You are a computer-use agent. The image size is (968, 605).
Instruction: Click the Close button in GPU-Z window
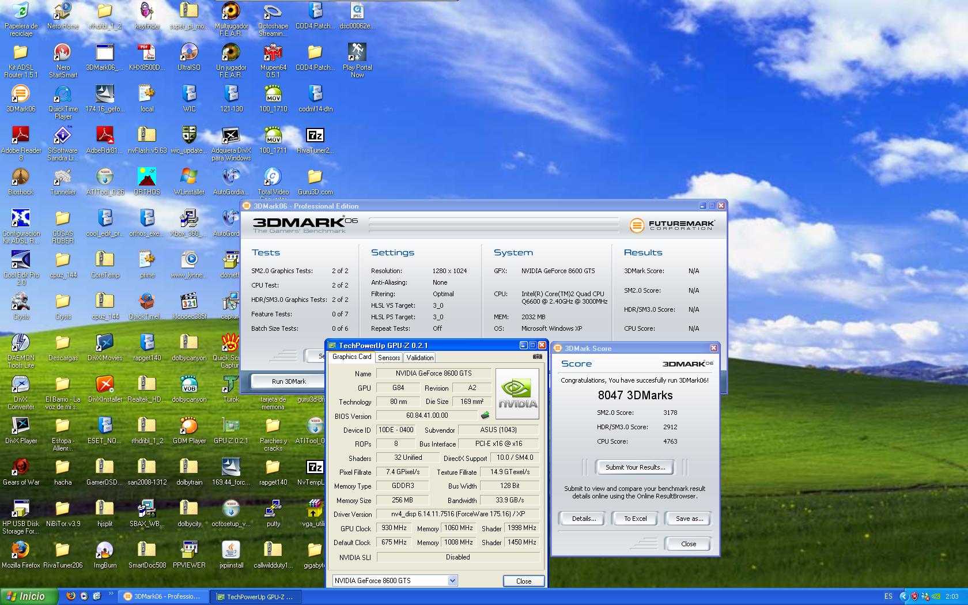[x=524, y=581]
